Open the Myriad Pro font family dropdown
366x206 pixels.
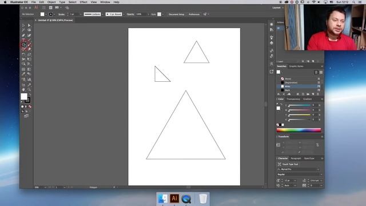click(x=318, y=169)
